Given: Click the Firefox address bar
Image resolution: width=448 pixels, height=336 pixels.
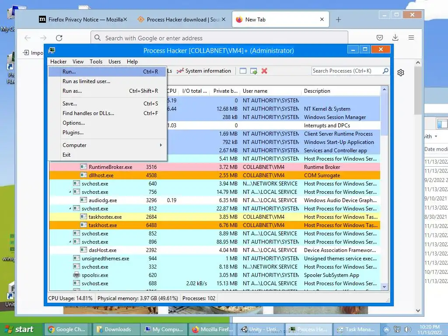Looking at the screenshot, I should pyautogui.click(x=220, y=38).
